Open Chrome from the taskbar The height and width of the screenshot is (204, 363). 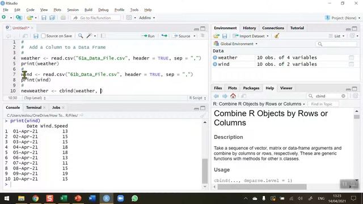[35, 198]
